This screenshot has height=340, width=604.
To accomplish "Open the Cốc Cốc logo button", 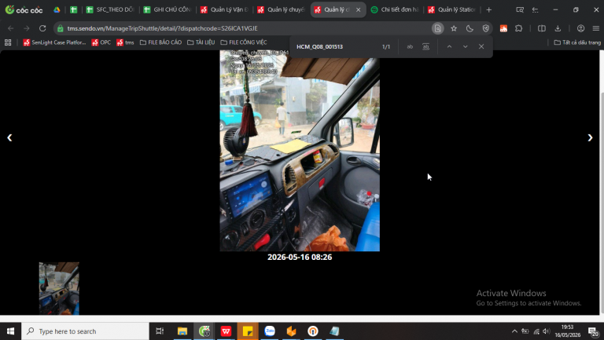I will pos(24,9).
